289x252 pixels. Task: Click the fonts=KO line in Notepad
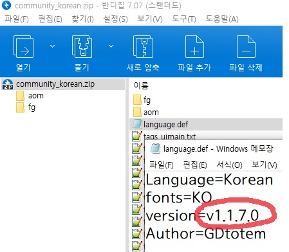pyautogui.click(x=179, y=197)
